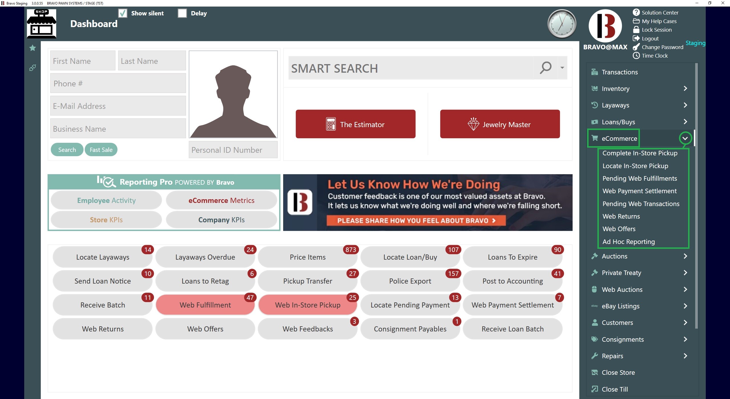The image size is (730, 399).
Task: Click the Web Fulfillment tile
Action: tap(205, 305)
